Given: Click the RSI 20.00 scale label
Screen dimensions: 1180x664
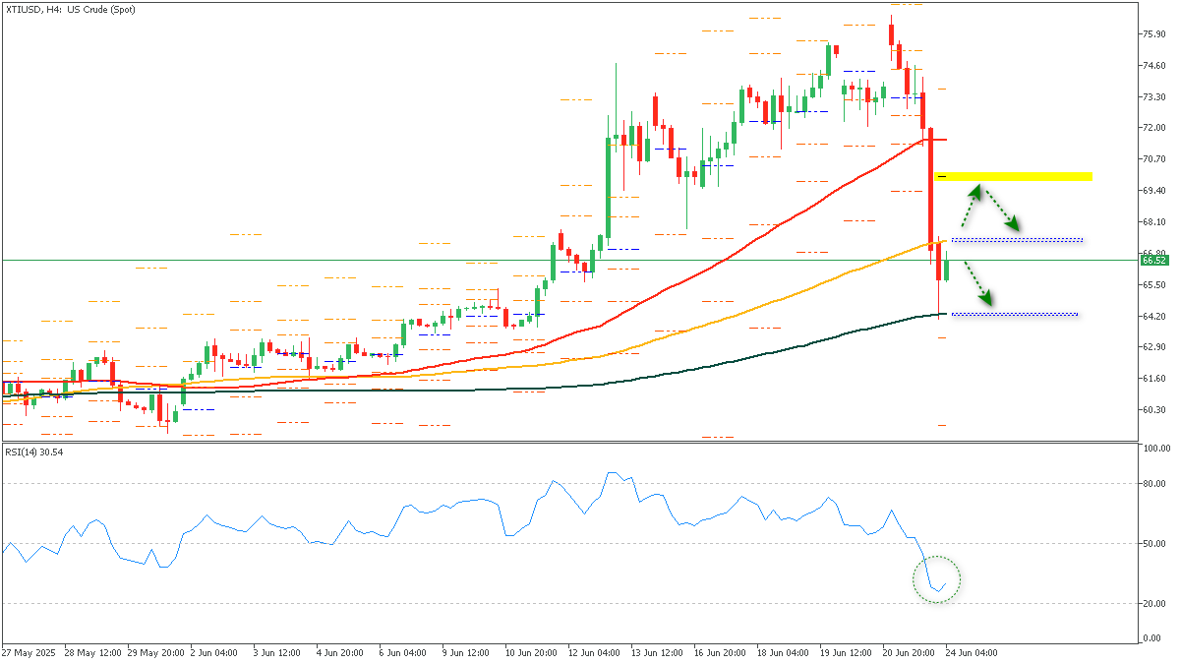Looking at the screenshot, I should tap(1153, 603).
